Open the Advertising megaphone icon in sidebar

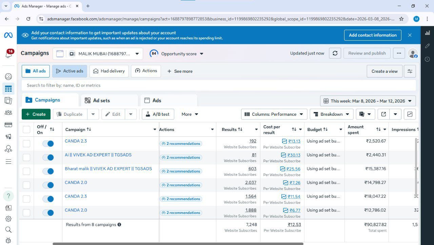click(x=8, y=137)
